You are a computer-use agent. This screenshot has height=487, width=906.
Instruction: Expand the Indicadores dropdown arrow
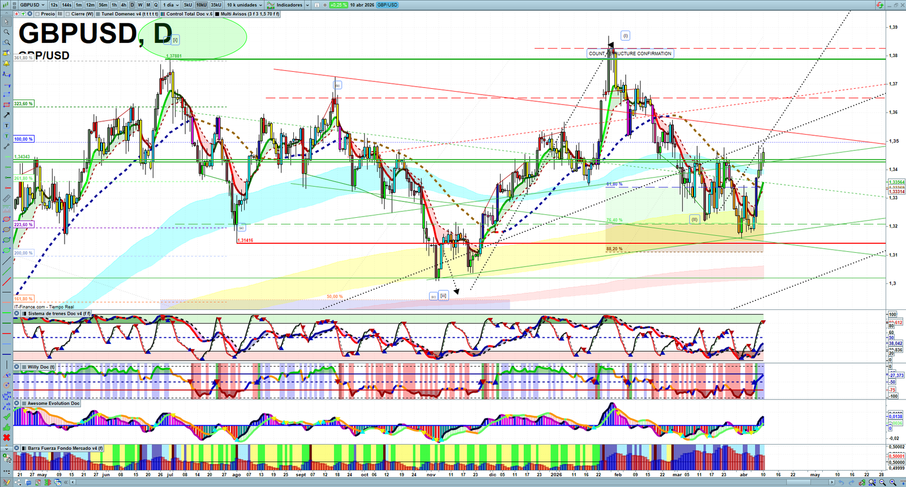tap(307, 5)
